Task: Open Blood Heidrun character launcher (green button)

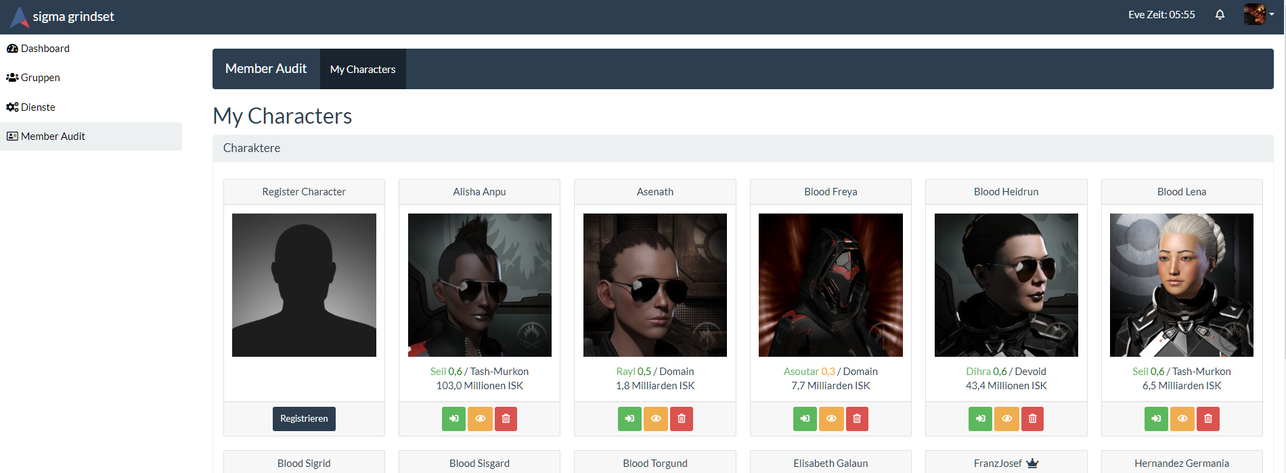Action: [x=980, y=419]
